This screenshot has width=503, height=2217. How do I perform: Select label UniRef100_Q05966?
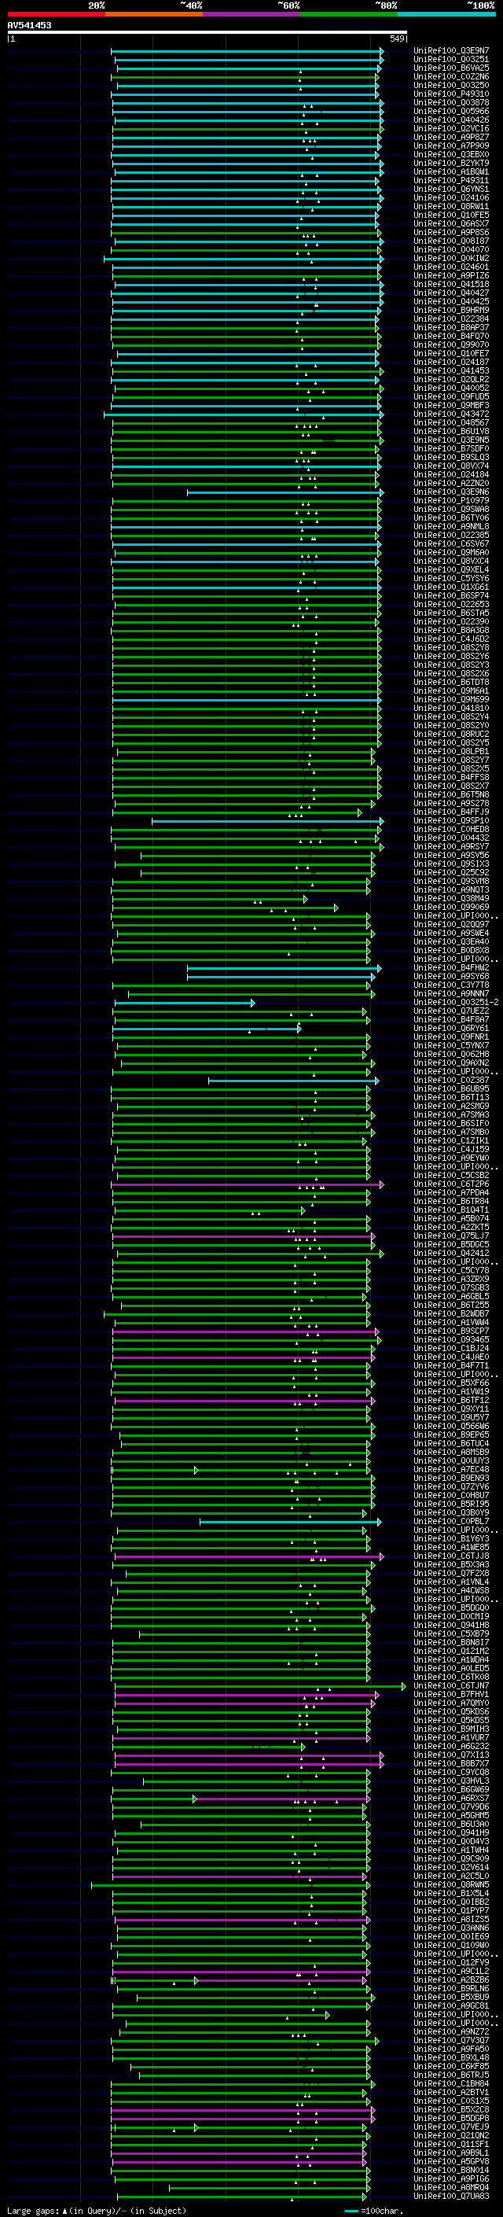coord(451,111)
